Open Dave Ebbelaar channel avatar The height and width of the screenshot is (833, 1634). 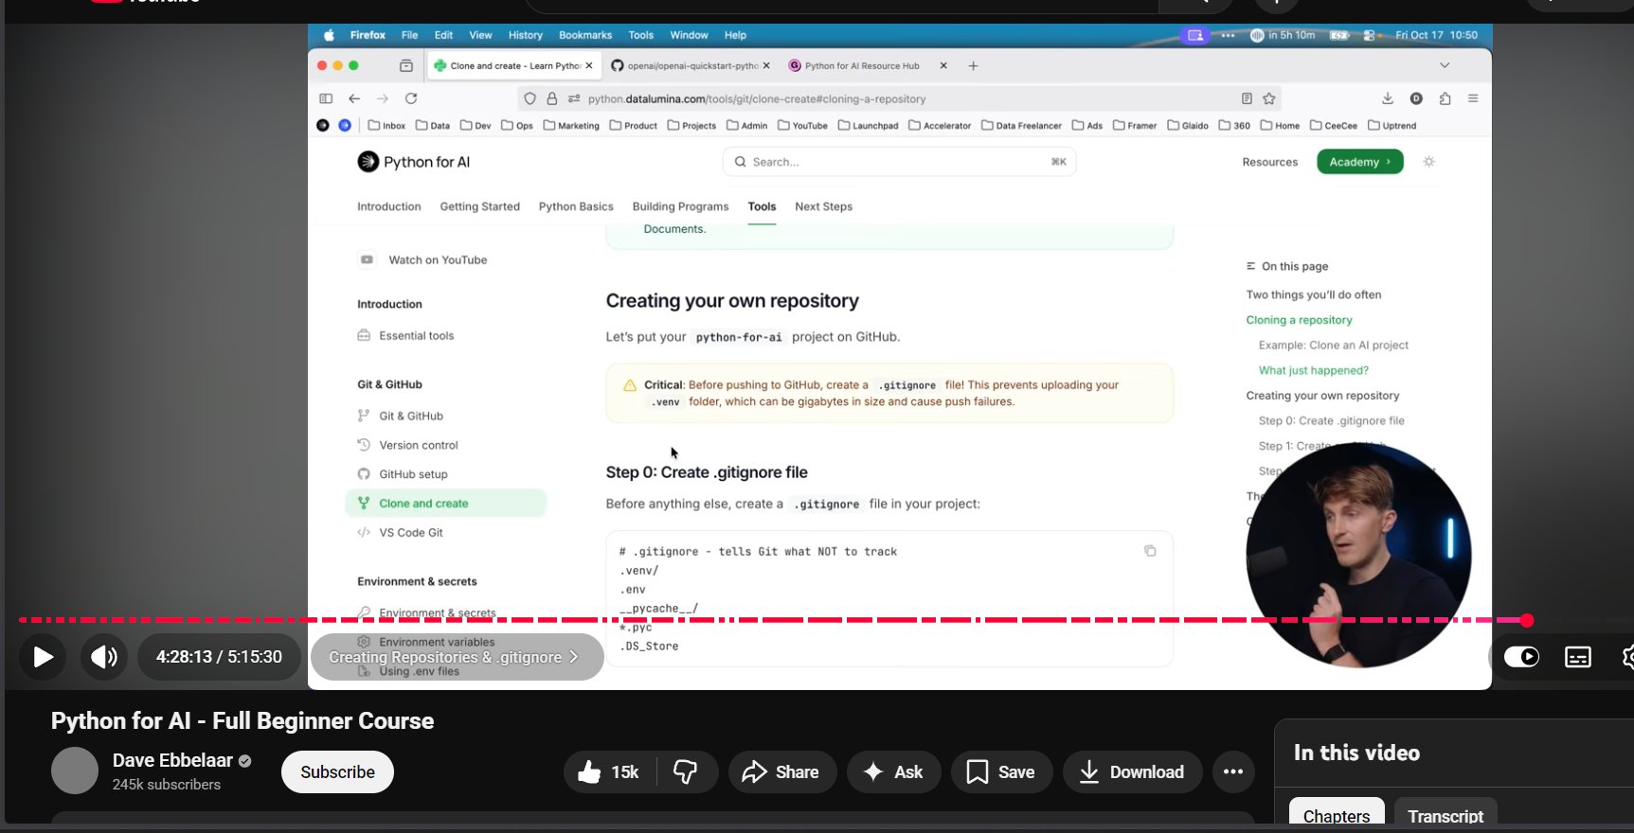(x=75, y=771)
